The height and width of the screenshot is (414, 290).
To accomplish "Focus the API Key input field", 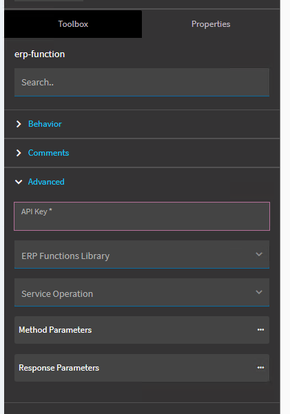I will (x=142, y=216).
